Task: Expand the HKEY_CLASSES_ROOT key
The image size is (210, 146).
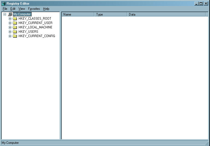Action: 10,19
